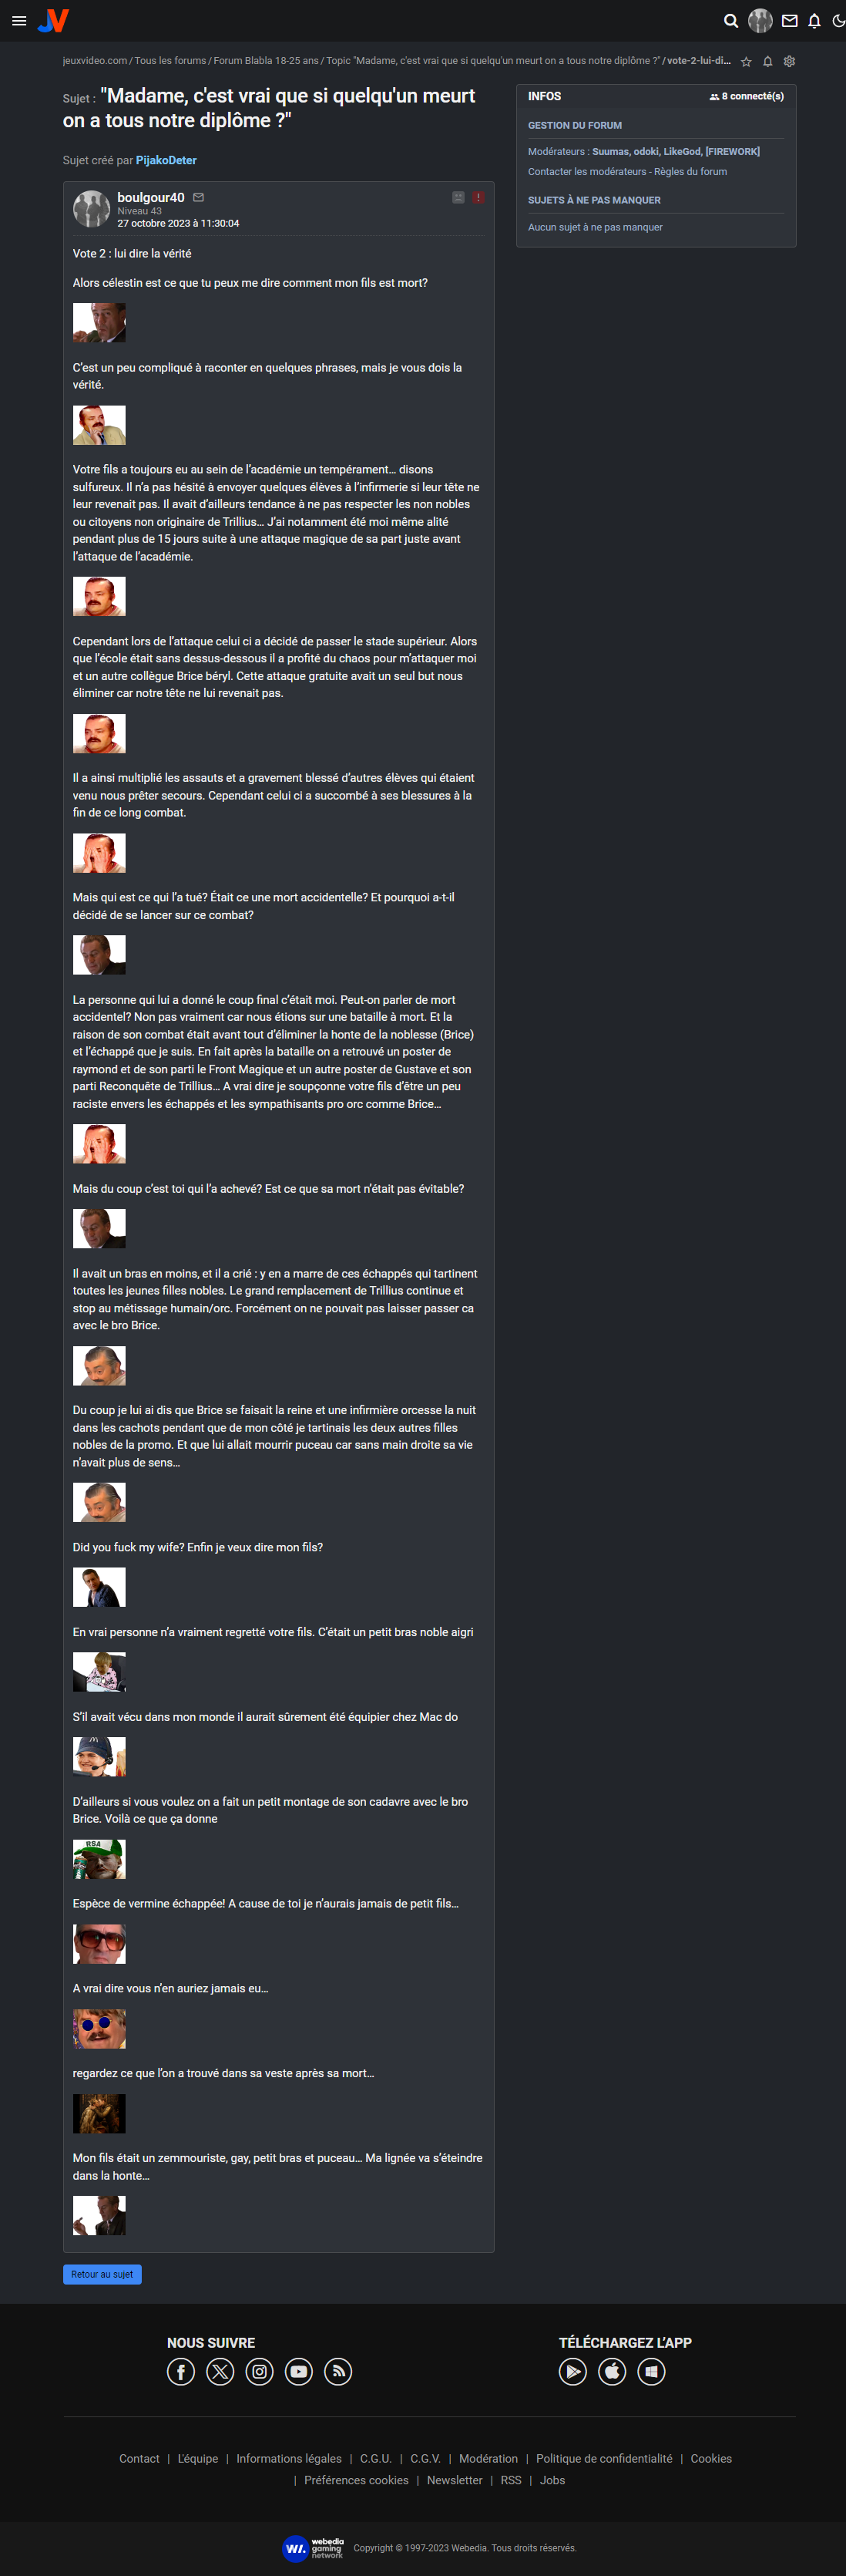Blacklist the author with sad-face icon
The image size is (846, 2576).
(458, 197)
